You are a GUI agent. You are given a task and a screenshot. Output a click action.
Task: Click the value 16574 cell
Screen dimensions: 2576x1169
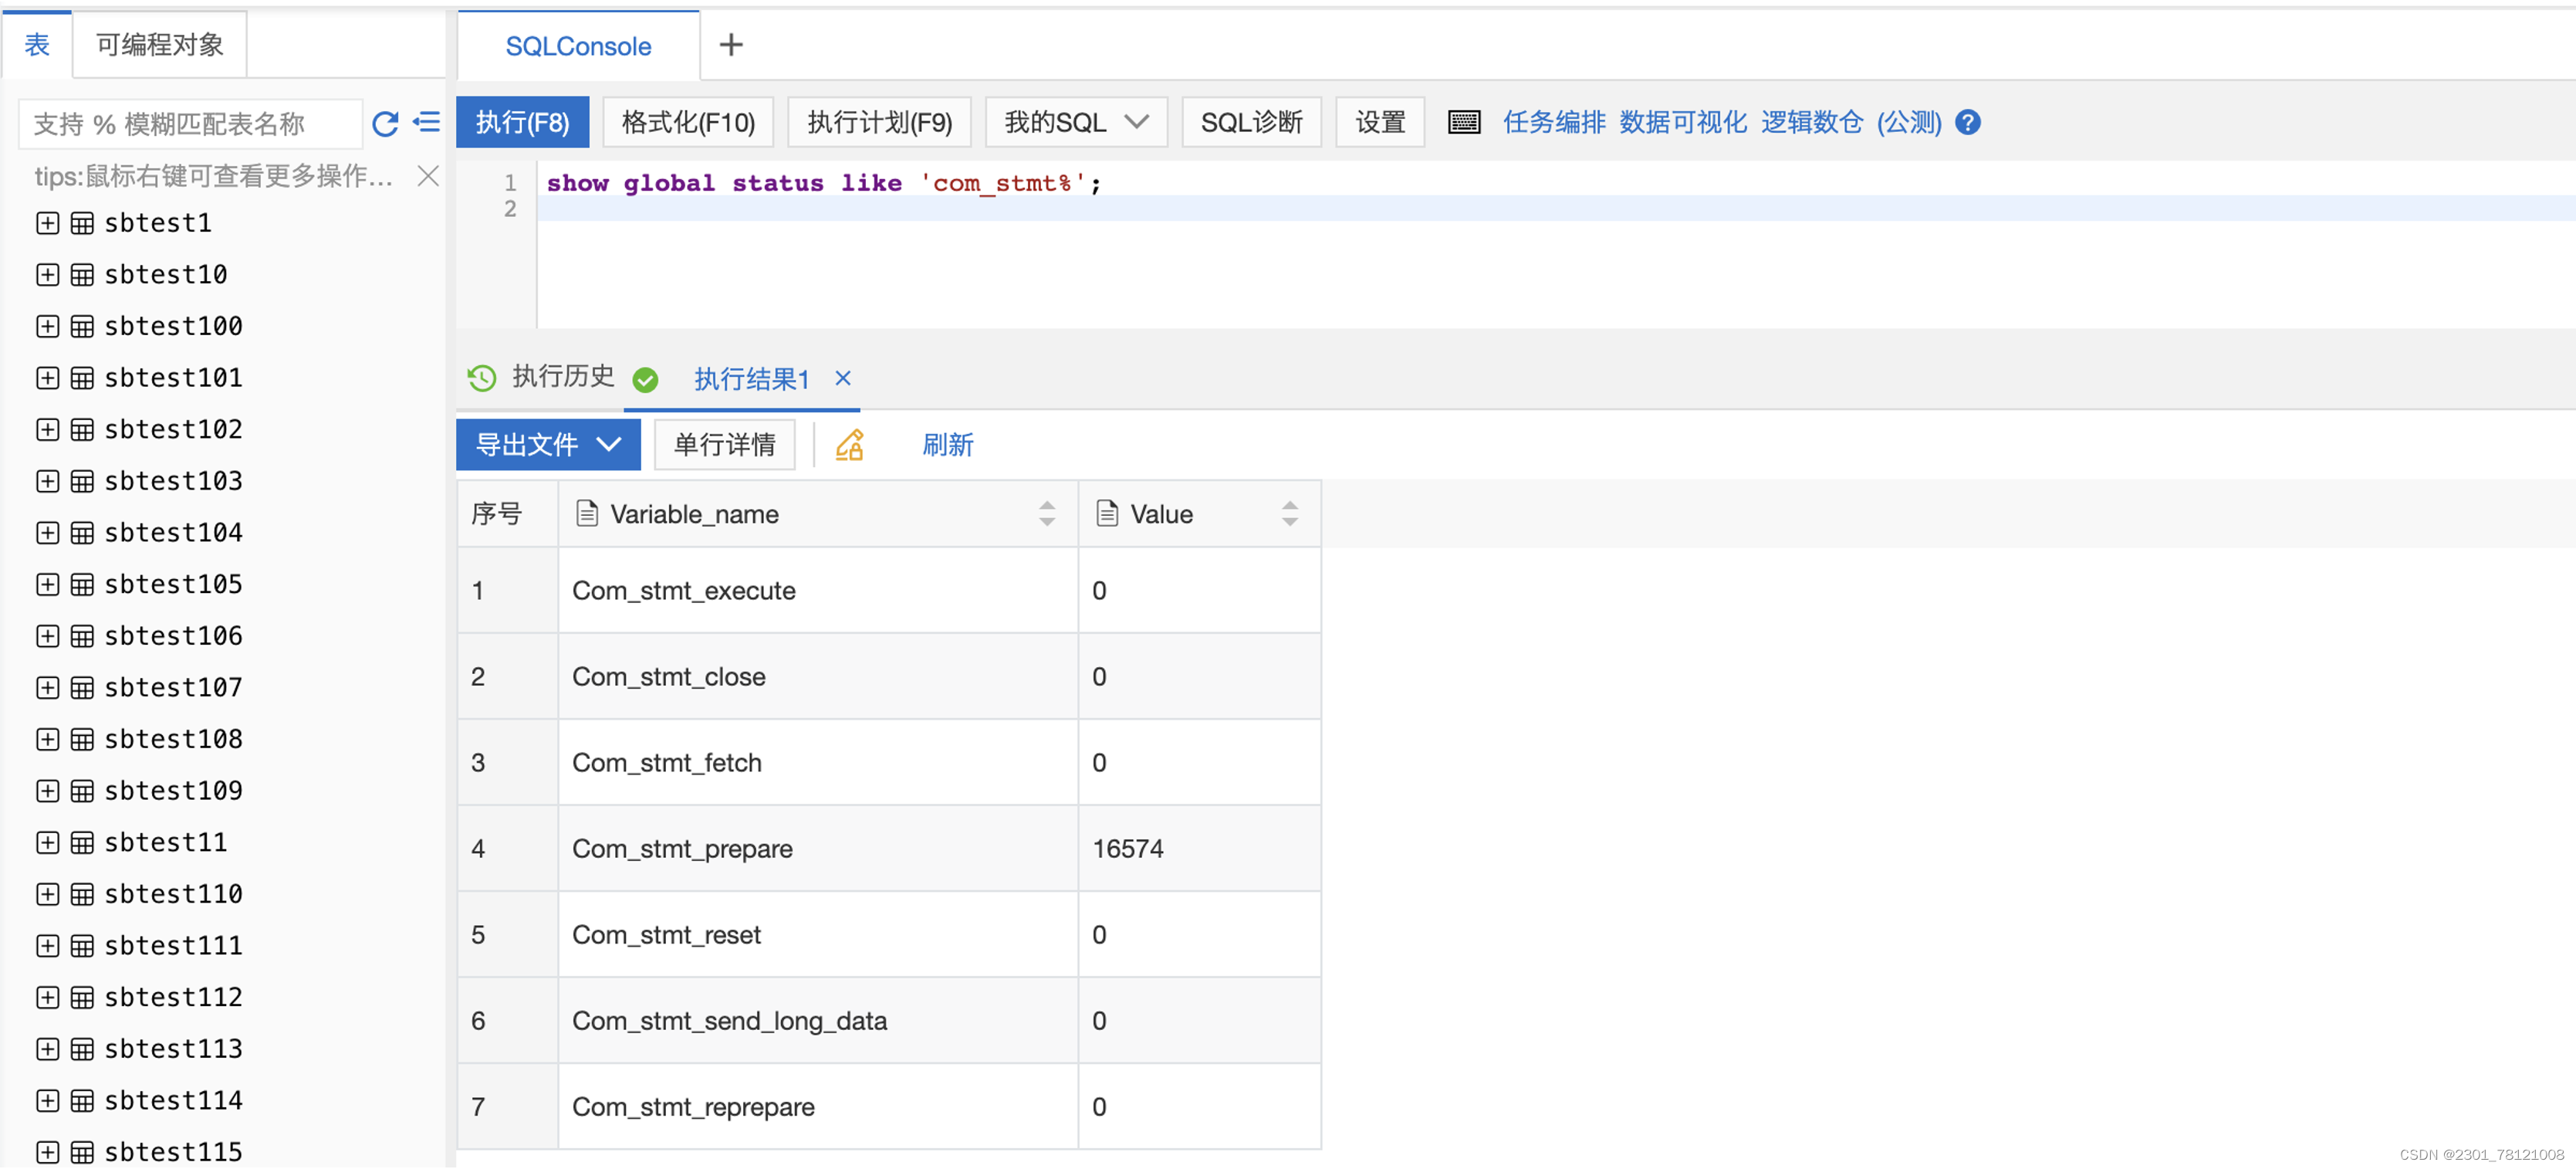click(1199, 849)
